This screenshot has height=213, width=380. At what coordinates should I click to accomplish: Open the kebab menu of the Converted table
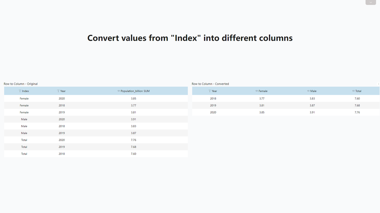coord(378,84)
